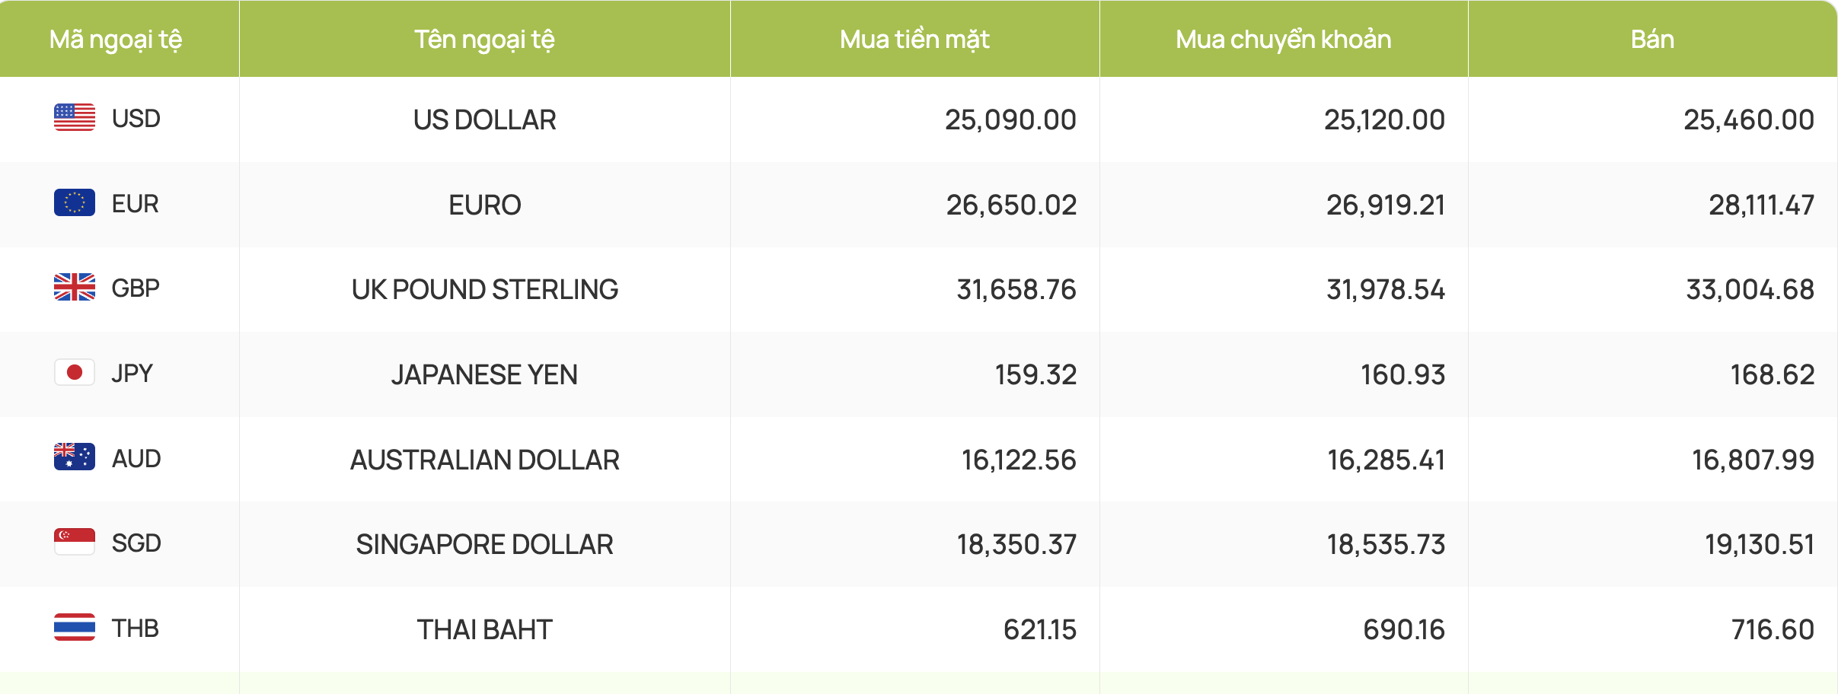The height and width of the screenshot is (694, 1838).
Task: Select the Mã ngoại tệ column header
Action: pos(116,40)
